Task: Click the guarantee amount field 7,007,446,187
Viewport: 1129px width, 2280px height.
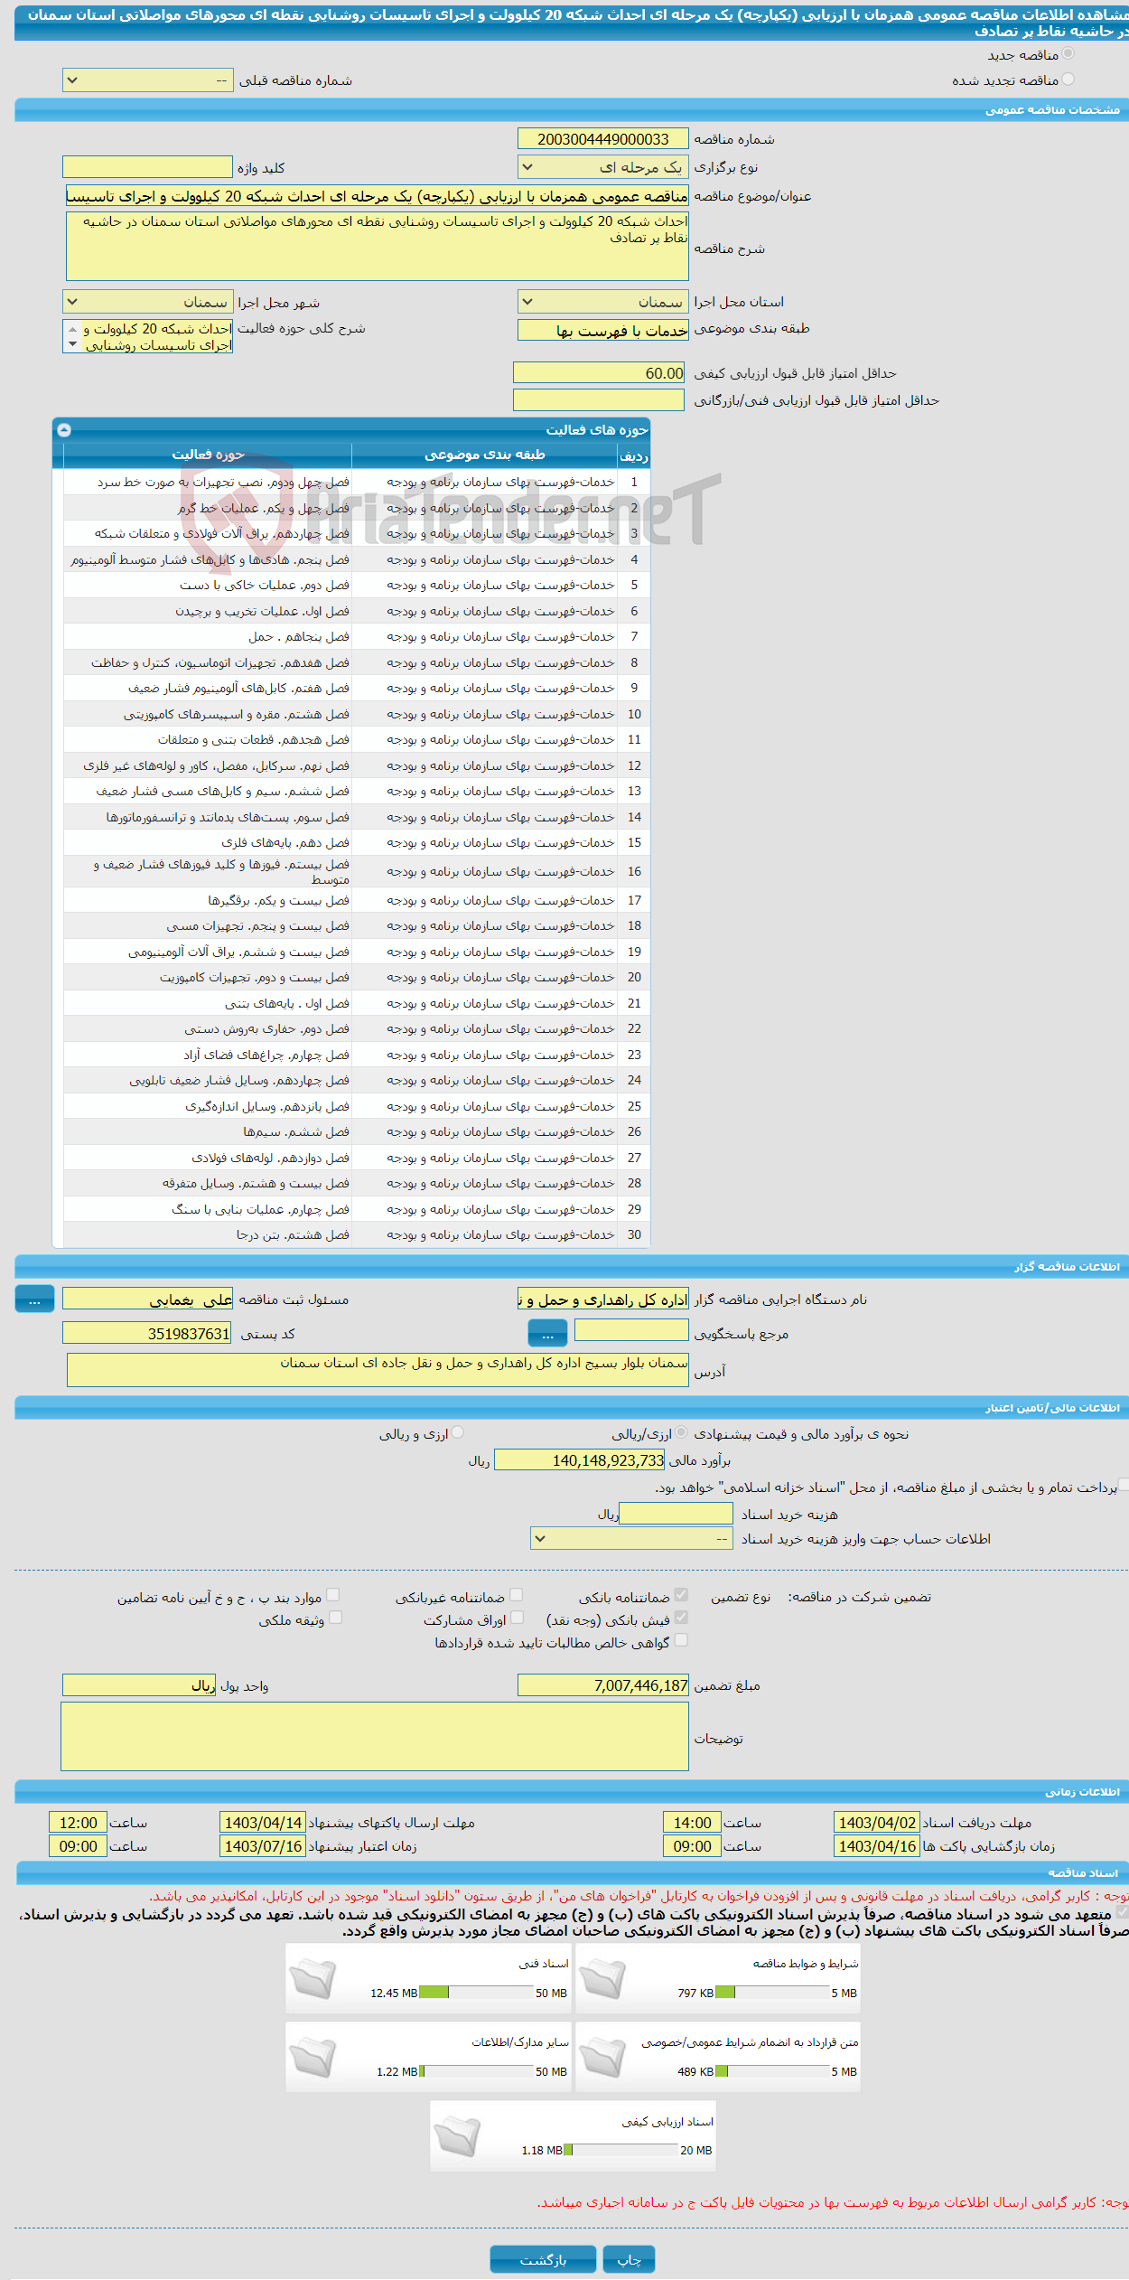Action: [x=603, y=1685]
